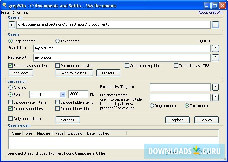Sort results by Matches column header

[x=44, y=133]
